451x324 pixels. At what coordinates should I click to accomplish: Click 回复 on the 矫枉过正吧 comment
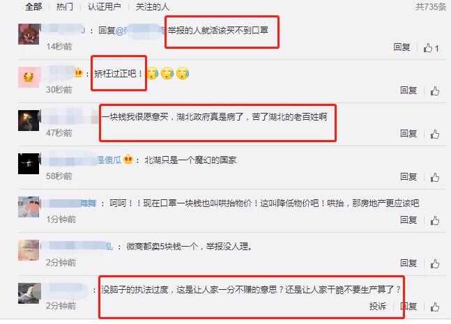click(x=408, y=91)
